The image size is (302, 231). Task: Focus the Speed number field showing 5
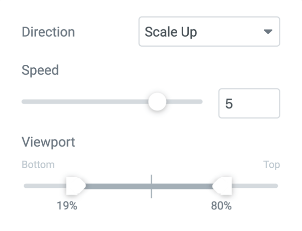[249, 103]
